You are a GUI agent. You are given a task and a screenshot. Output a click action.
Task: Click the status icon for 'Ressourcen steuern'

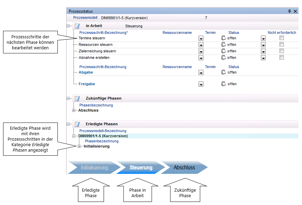pos(224,44)
